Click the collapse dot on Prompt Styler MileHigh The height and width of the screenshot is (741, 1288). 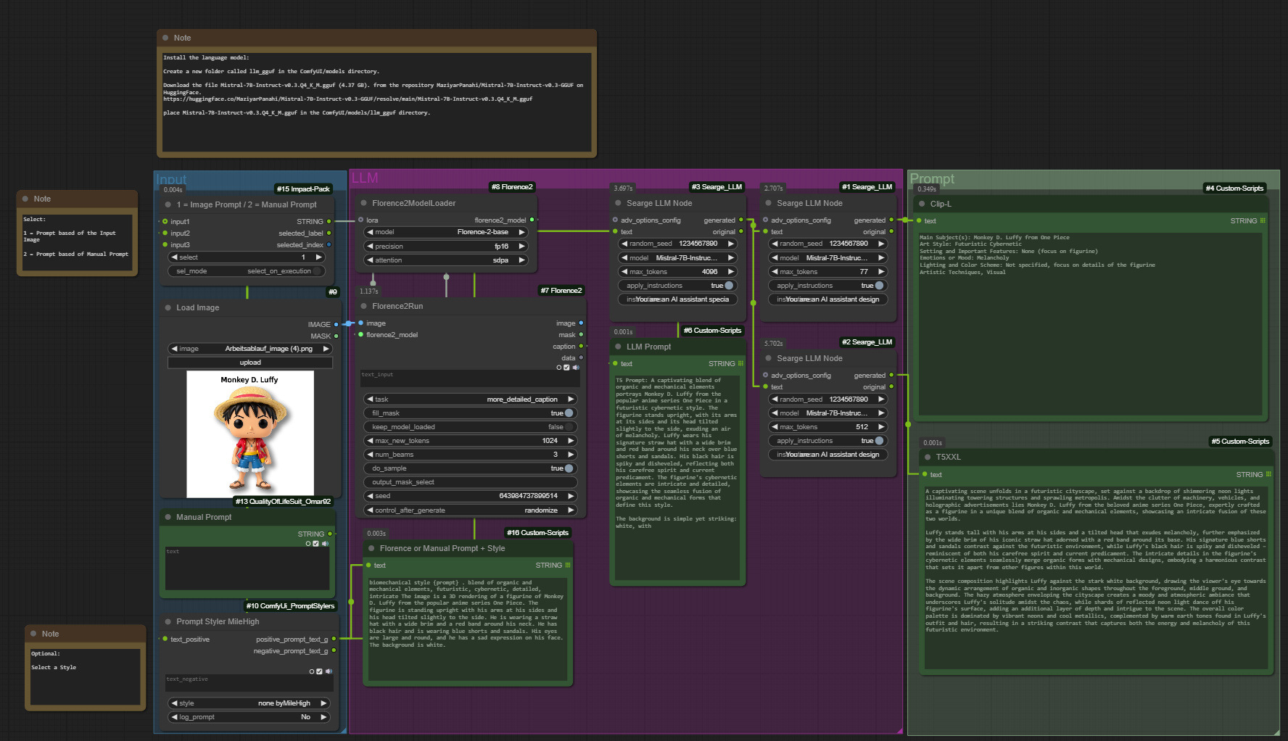pos(168,622)
